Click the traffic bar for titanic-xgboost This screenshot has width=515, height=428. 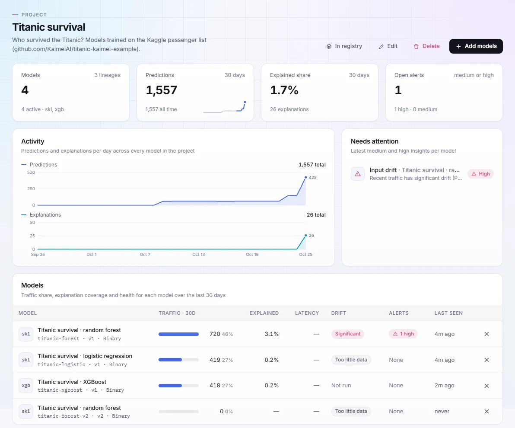click(179, 386)
